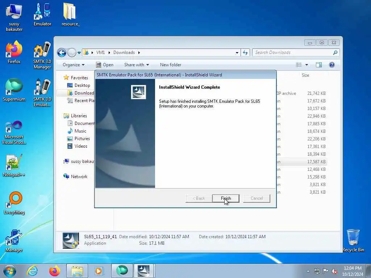The image size is (371, 278).
Task: Select the file row with size 18,674 KB
Action: point(301,131)
